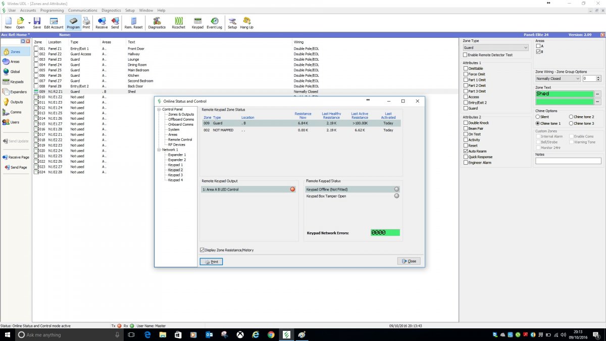Click the Close button in dialog
Screen dimensions: 606x341
pyautogui.click(x=409, y=261)
